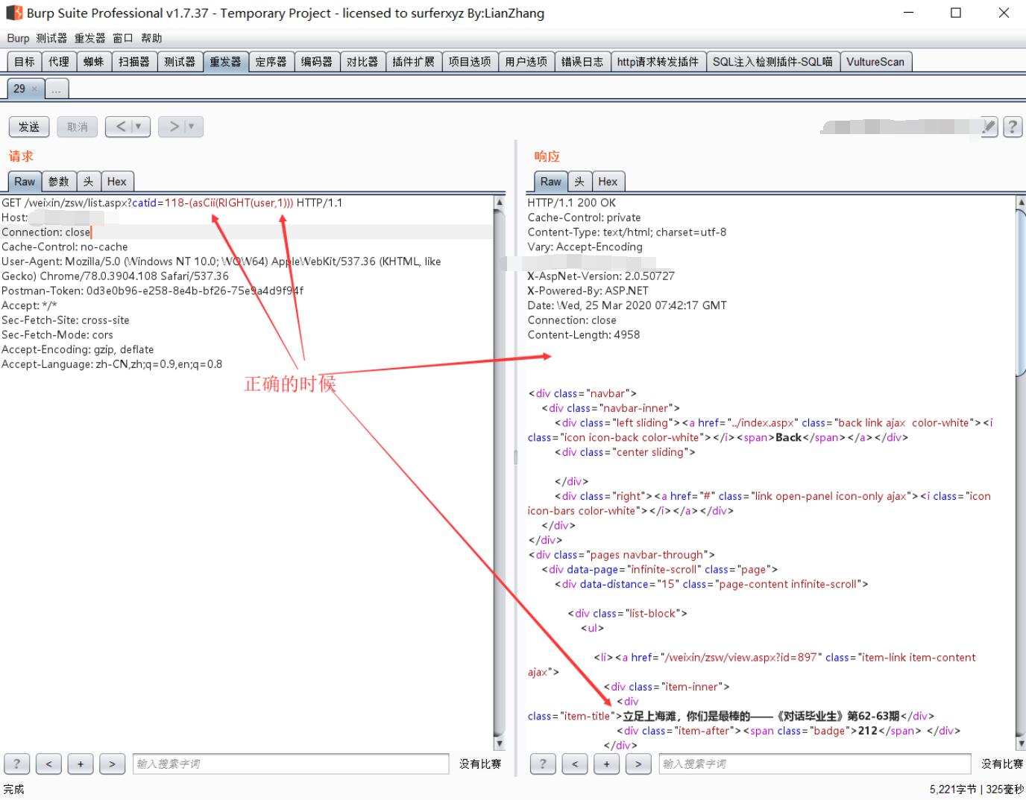Switch to the 编码器 tab

coord(317,62)
